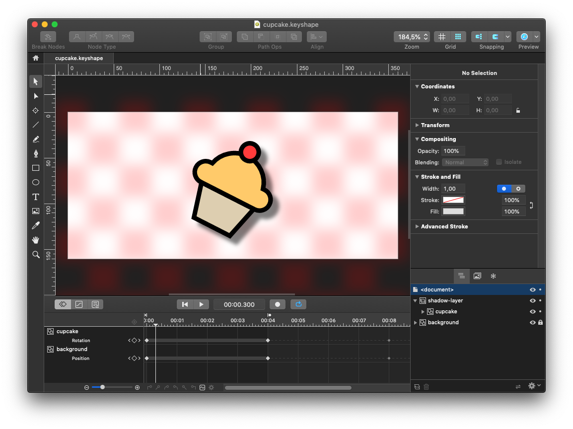Image resolution: width=573 pixels, height=429 pixels.
Task: Click the record keyframes button
Action: click(x=278, y=304)
